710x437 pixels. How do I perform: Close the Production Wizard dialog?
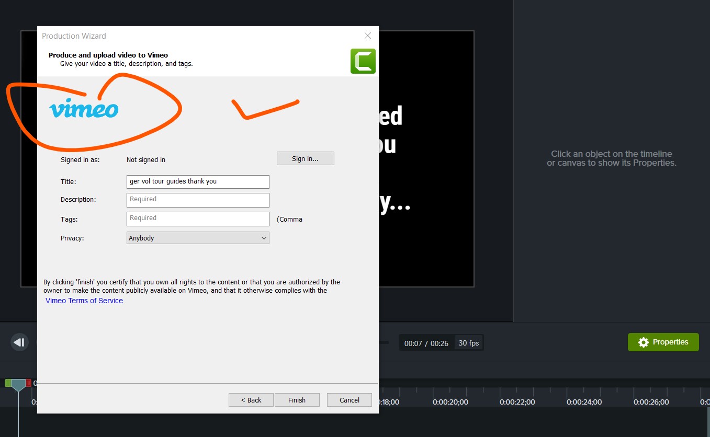point(368,36)
